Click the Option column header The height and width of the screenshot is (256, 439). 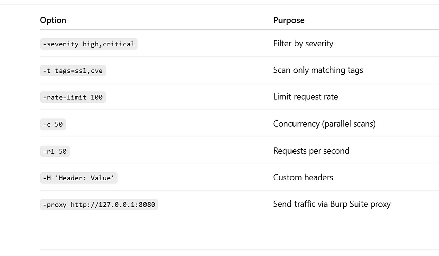[x=53, y=20]
